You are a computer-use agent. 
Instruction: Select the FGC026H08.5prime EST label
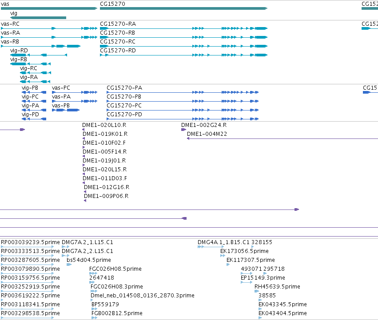click(x=115, y=269)
